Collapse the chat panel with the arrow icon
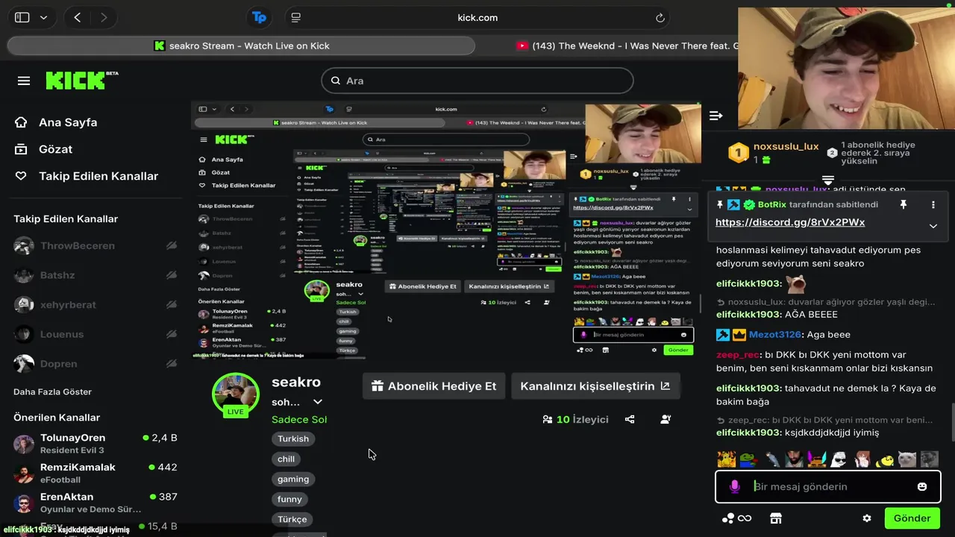The height and width of the screenshot is (537, 955). [x=716, y=116]
